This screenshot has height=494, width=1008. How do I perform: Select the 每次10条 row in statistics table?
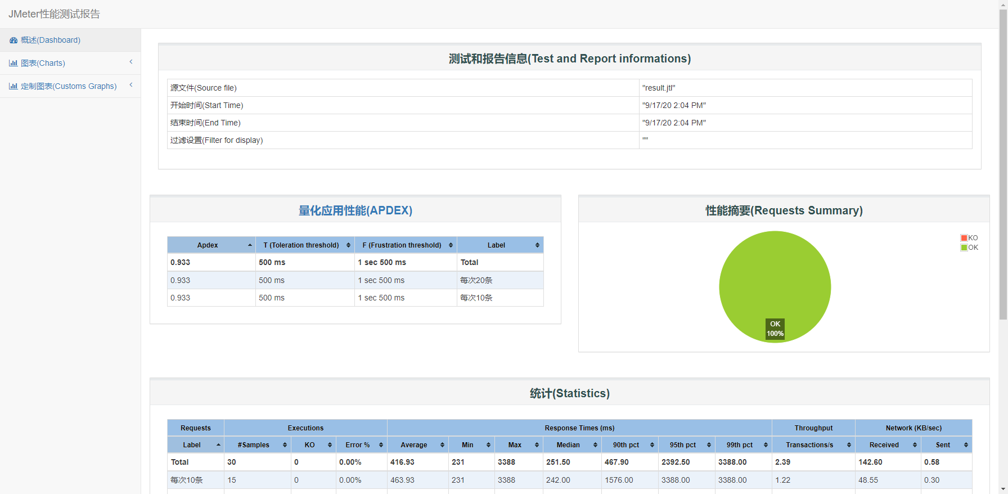point(570,480)
